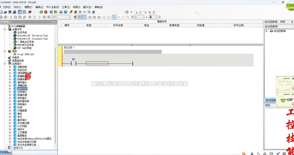Open the PLC主机(P) menu
The width and height of the screenshot is (294, 155).
coord(53,7)
